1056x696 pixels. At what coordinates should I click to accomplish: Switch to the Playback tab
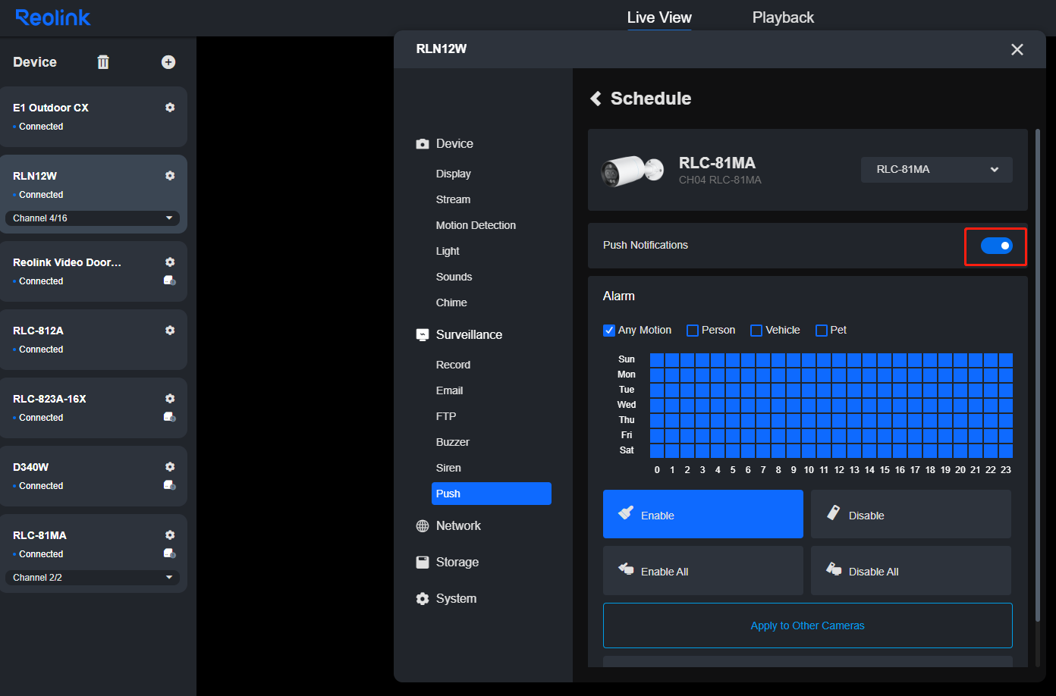(x=783, y=17)
